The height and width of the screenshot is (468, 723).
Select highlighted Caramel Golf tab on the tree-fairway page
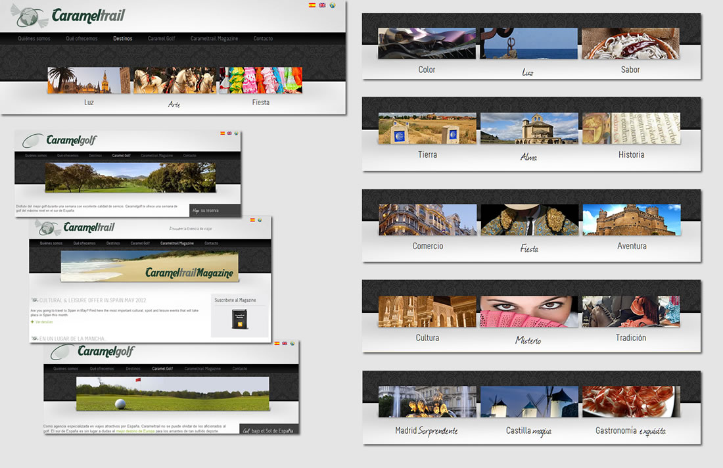point(122,156)
